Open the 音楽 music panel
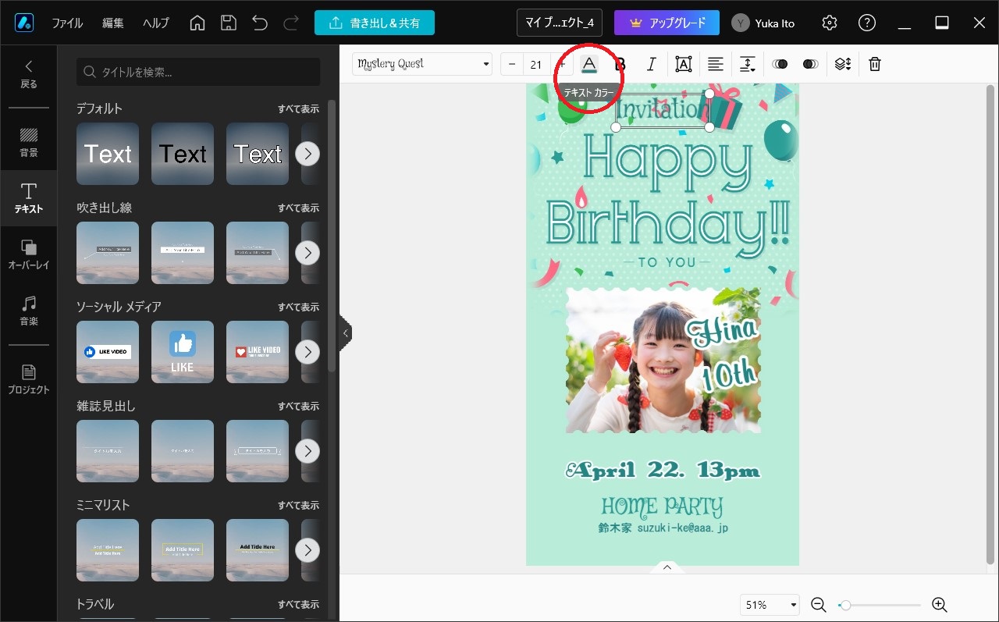Screen dimensions: 999x622 coord(29,311)
